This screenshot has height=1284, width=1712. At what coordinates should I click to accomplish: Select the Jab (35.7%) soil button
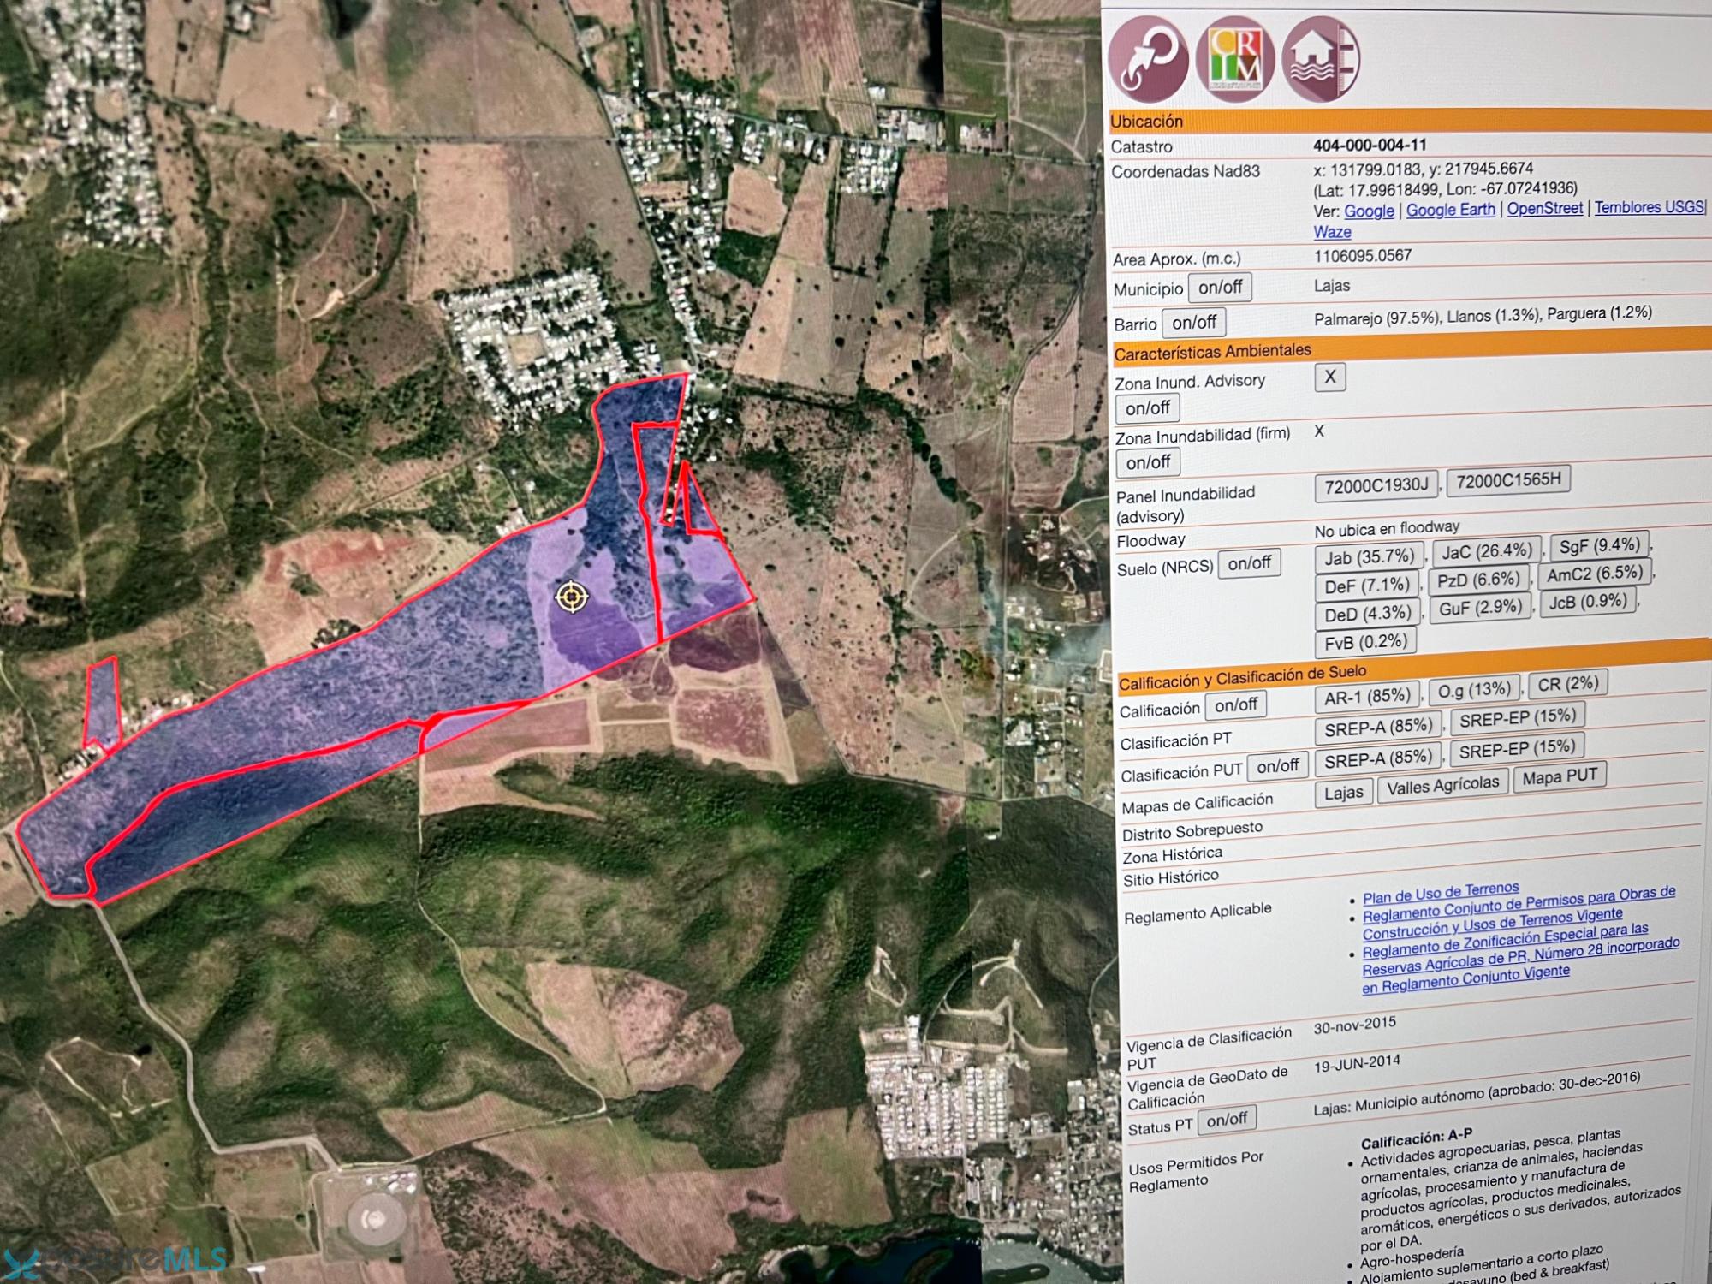pyautogui.click(x=1369, y=558)
